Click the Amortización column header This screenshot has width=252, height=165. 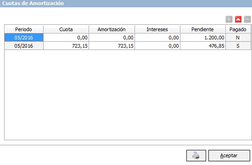pos(112,29)
